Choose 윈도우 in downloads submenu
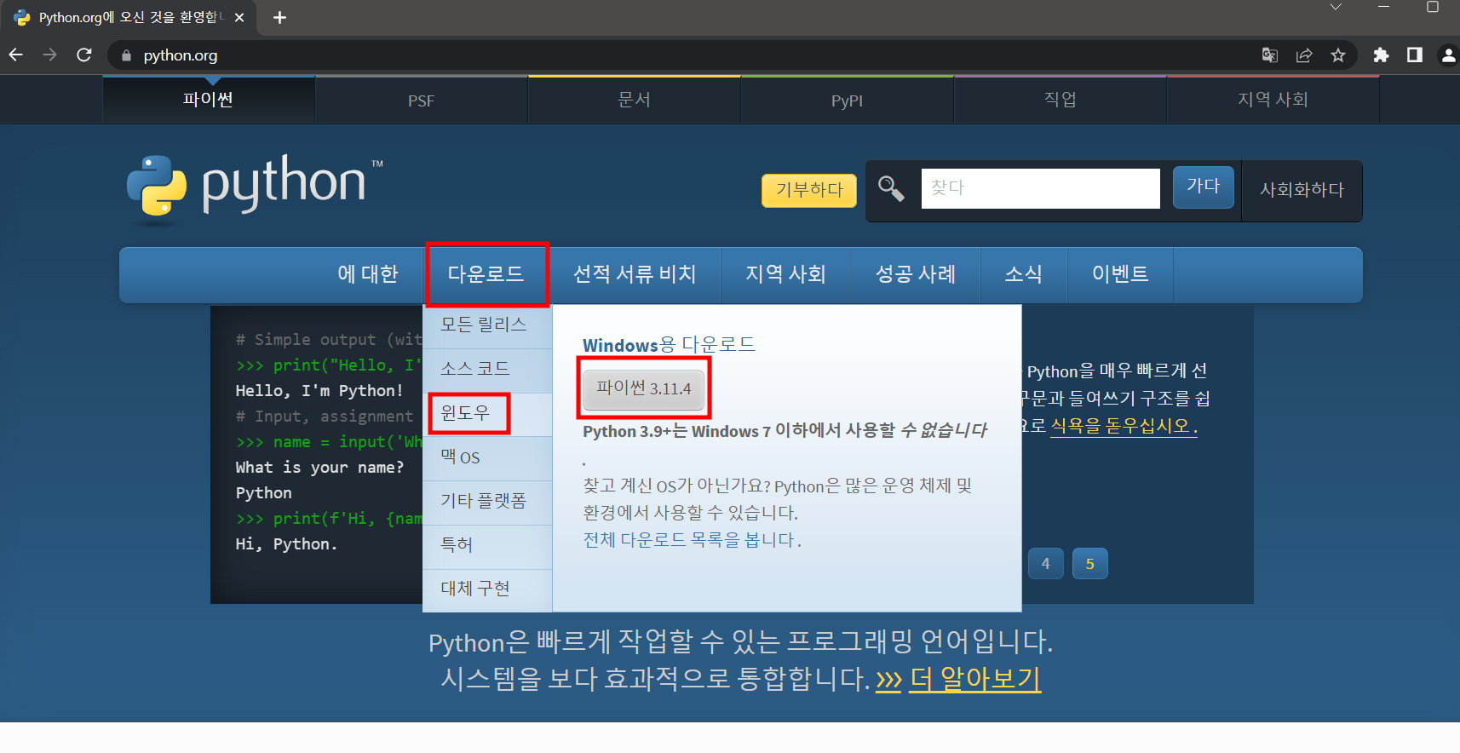 487,414
